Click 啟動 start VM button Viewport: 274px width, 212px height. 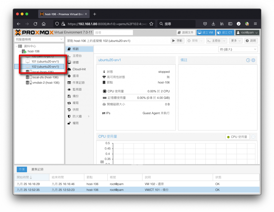pyautogui.click(x=177, y=41)
